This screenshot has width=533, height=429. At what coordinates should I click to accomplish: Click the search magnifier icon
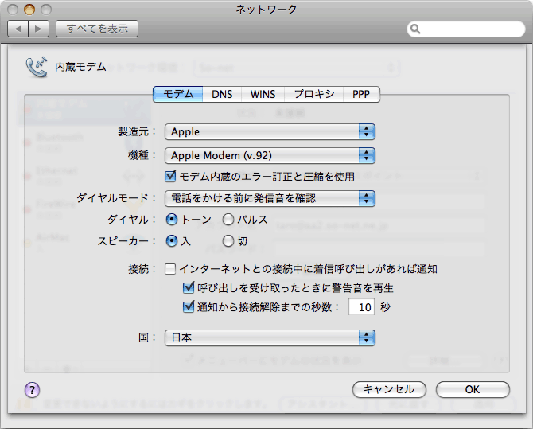point(415,29)
